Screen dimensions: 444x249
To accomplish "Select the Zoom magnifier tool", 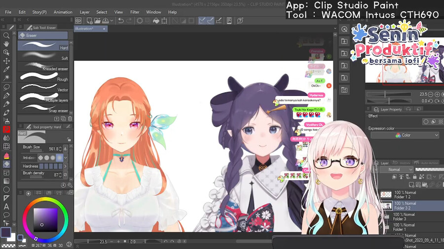I will pyautogui.click(x=6, y=35).
